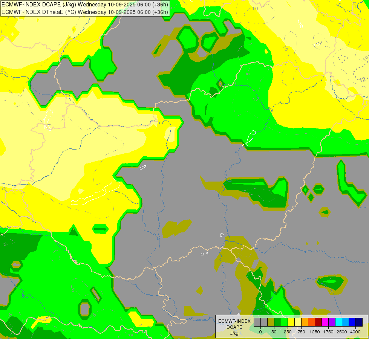369x339 pixels.
Task: Click the legend value 4000
Action: click(x=355, y=332)
